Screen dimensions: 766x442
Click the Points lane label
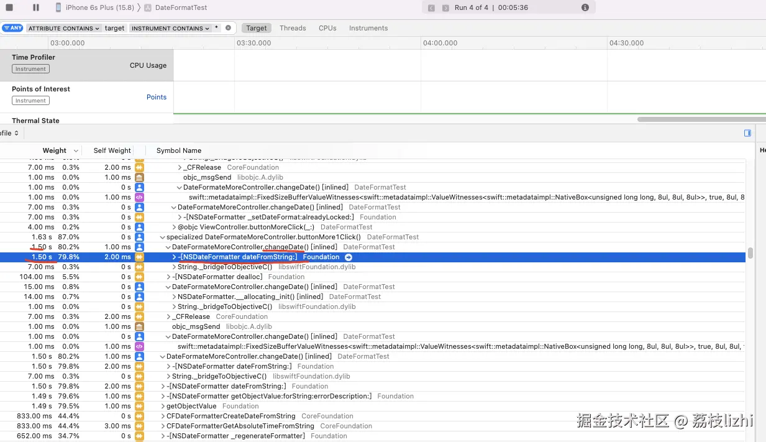pyautogui.click(x=157, y=97)
